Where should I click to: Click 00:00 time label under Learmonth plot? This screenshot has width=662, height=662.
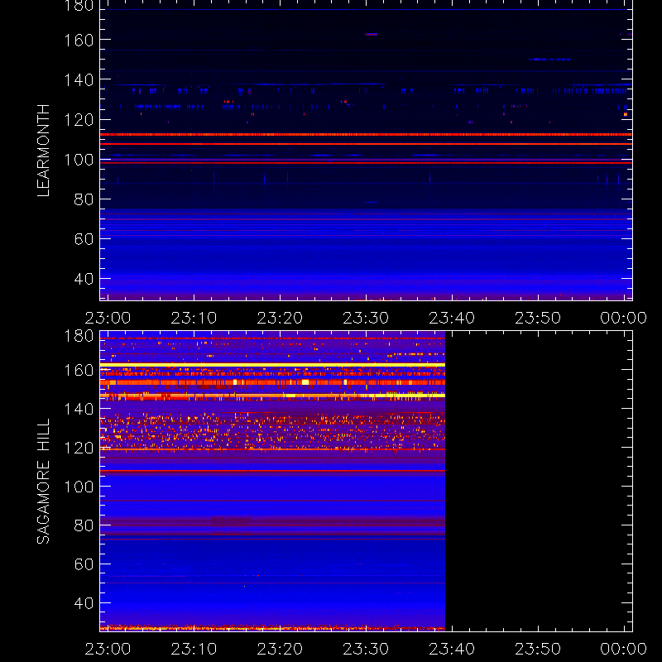pos(624,318)
